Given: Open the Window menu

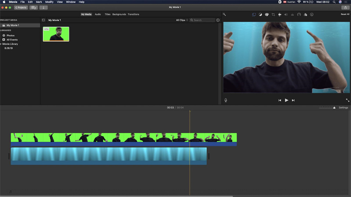Looking at the screenshot, I should coord(71,2).
